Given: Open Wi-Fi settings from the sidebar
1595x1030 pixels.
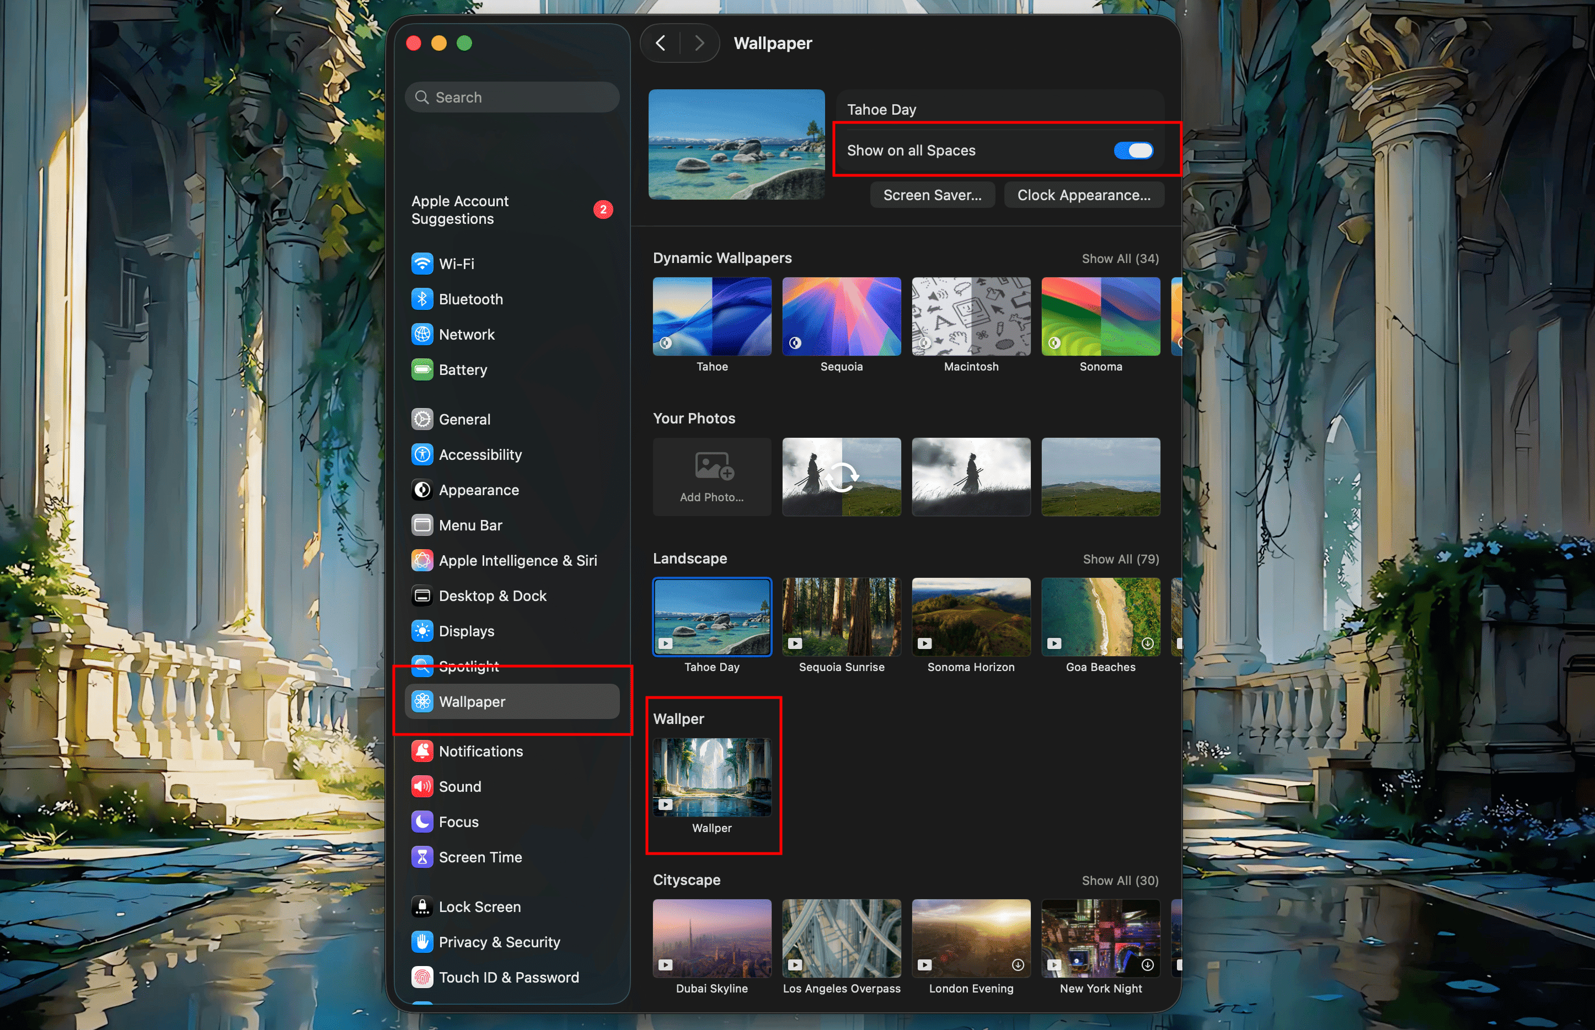Looking at the screenshot, I should pyautogui.click(x=423, y=264).
